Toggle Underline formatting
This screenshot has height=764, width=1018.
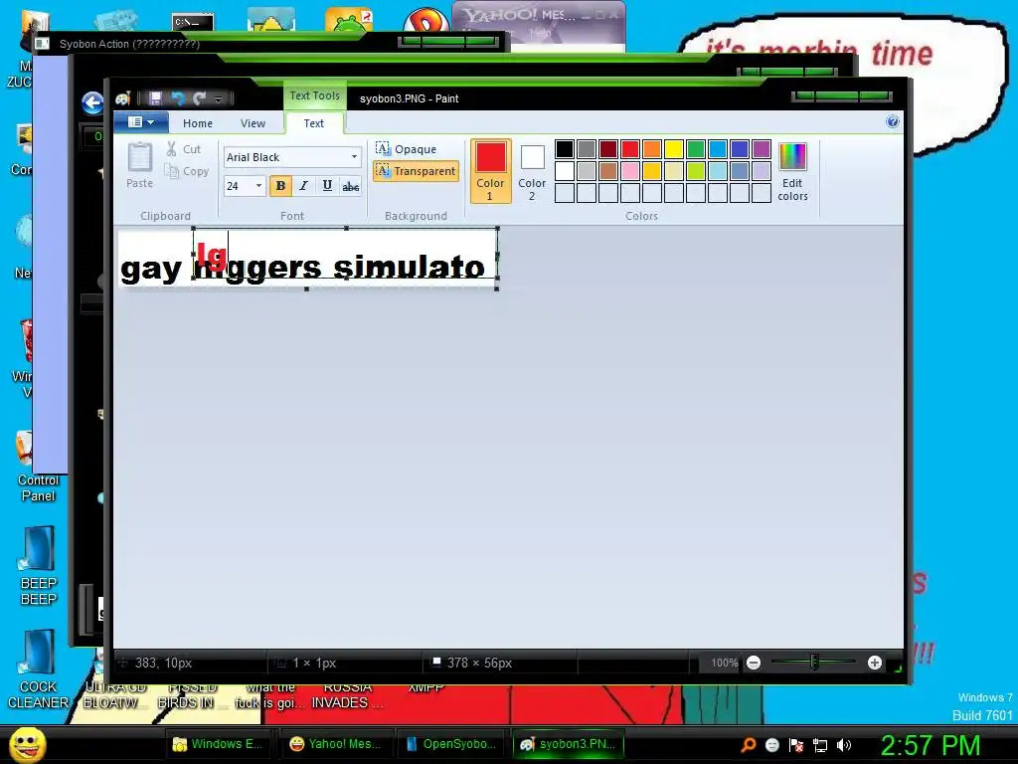tap(327, 186)
